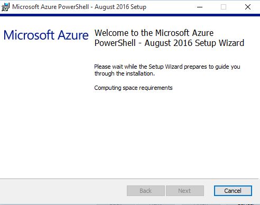Close the Setup window using the X
260x205 pixels.
pyautogui.click(x=248, y=7)
